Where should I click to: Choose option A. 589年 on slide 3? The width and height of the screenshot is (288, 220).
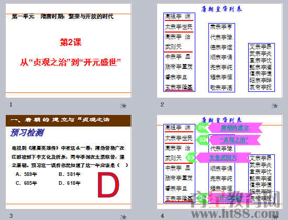point(26,174)
